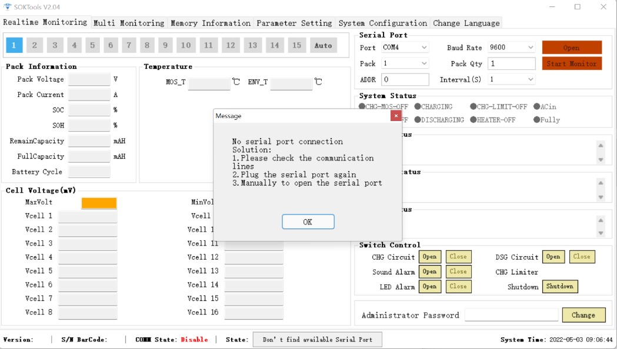Image resolution: width=617 pixels, height=349 pixels.
Task: Click the Shutdown switch control button
Action: point(559,287)
